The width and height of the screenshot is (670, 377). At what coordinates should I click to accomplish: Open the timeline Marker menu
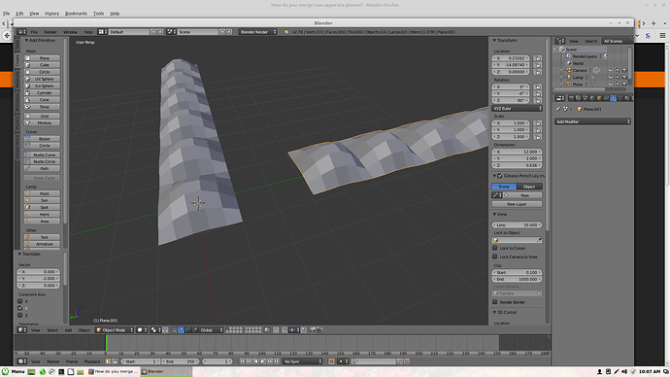click(x=53, y=361)
